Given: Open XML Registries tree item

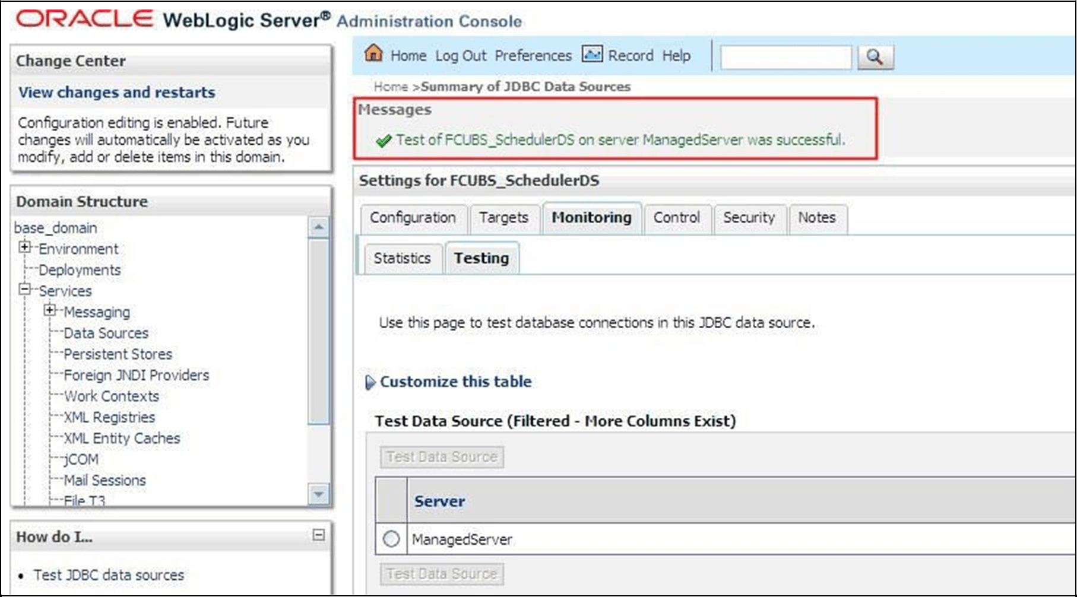Looking at the screenshot, I should click(109, 418).
